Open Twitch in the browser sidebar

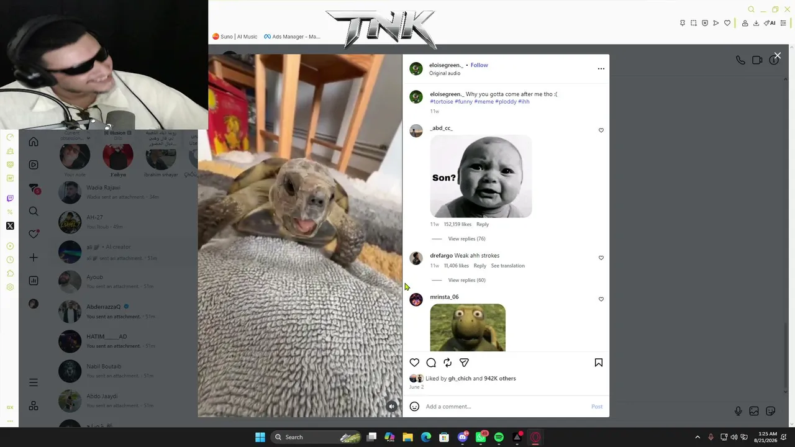pyautogui.click(x=10, y=199)
